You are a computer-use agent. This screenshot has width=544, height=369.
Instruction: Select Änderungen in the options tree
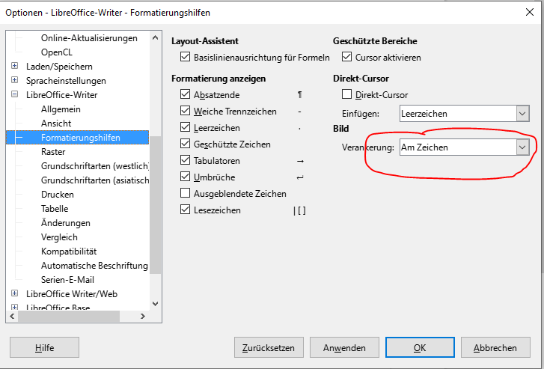pyautogui.click(x=66, y=223)
